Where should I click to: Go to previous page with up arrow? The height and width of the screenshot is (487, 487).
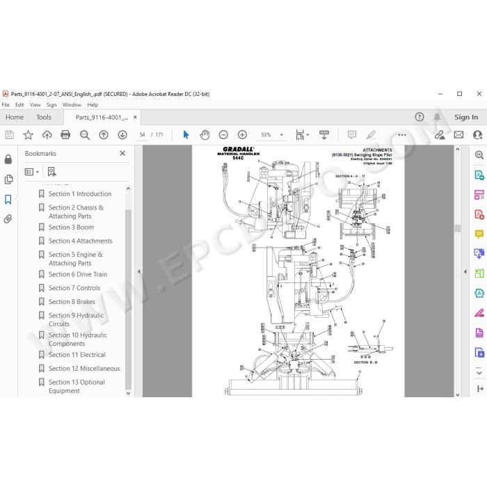tap(104, 135)
